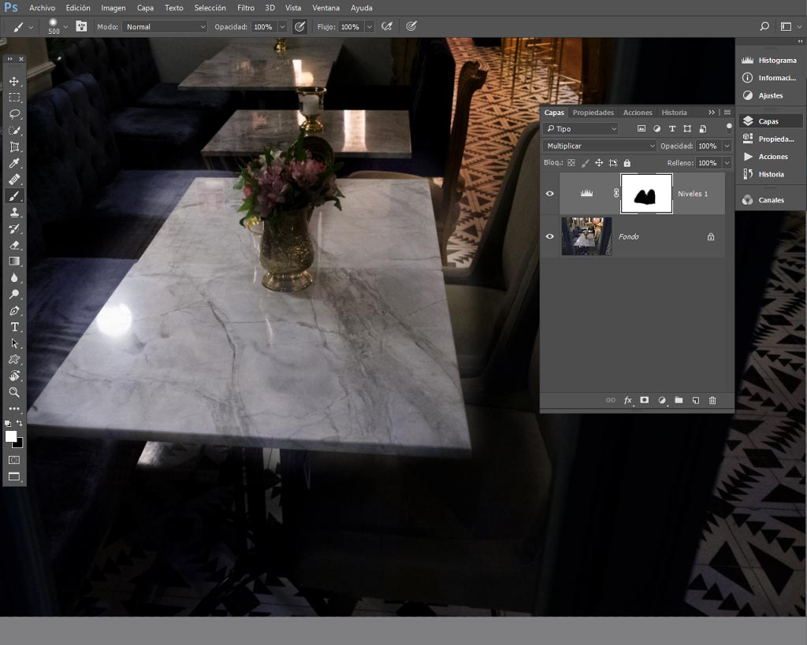This screenshot has height=645, width=807.
Task: Expand the Relleno dropdown arrow
Action: coord(727,163)
